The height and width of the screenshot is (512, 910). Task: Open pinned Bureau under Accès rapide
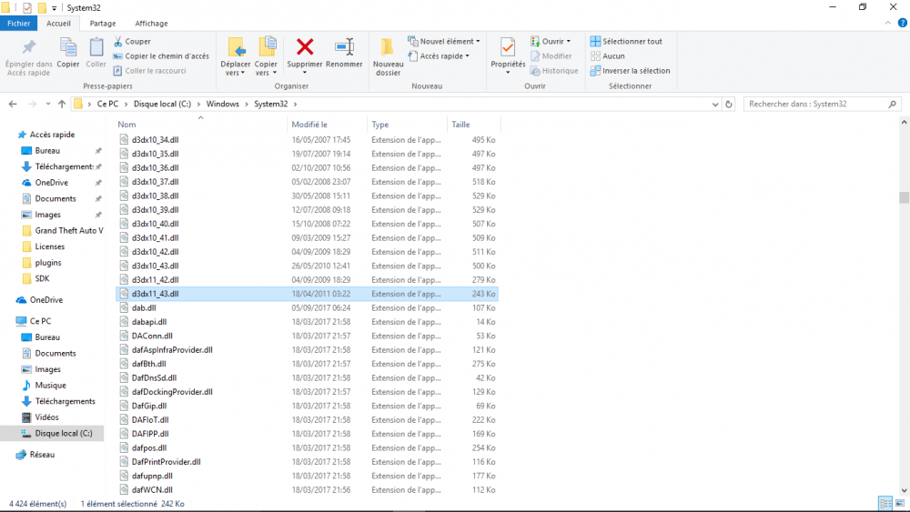(x=47, y=151)
